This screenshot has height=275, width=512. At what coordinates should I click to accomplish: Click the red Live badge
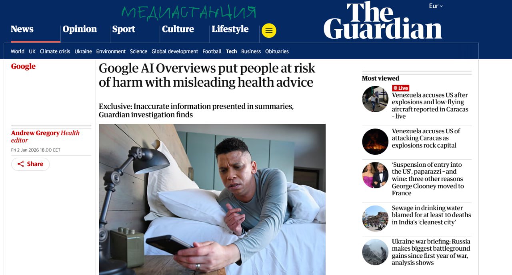coord(400,88)
